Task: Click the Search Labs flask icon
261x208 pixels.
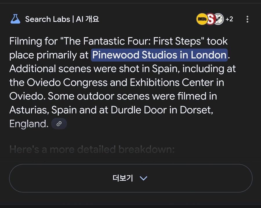Action: coord(15,19)
